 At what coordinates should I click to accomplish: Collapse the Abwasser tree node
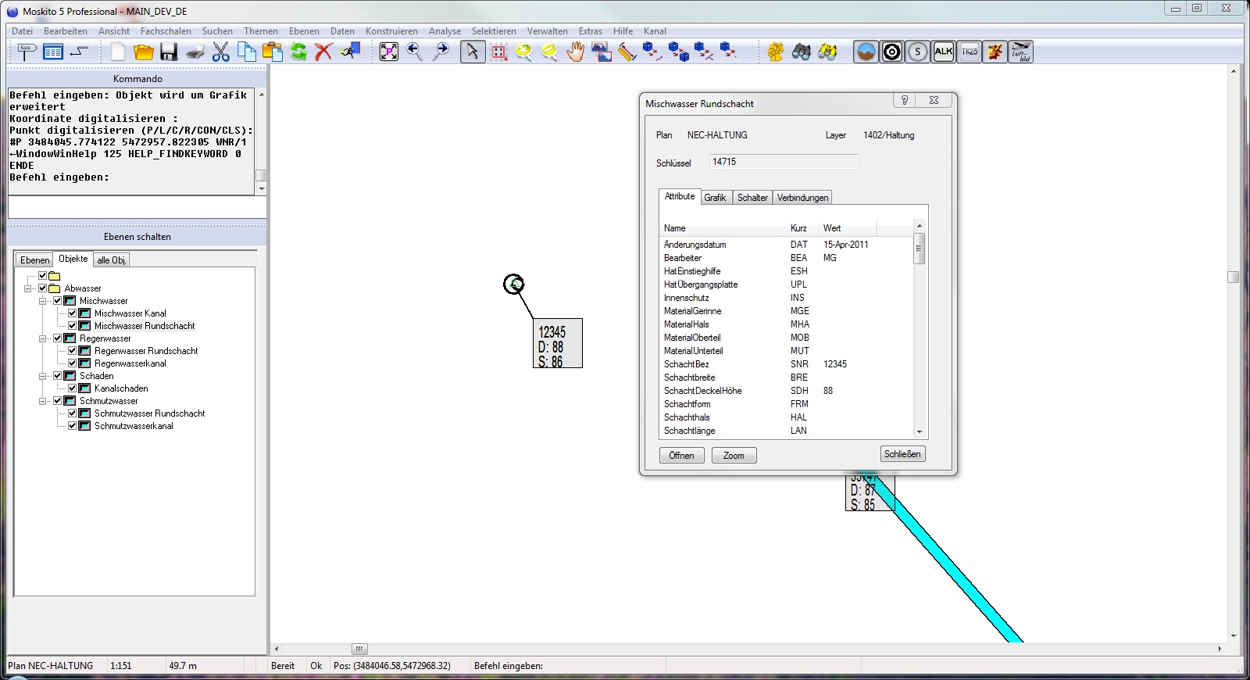28,288
